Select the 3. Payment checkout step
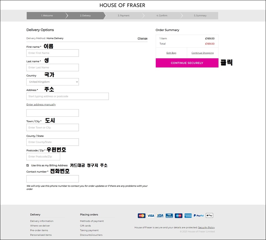 pyautogui.click(x=124, y=15)
